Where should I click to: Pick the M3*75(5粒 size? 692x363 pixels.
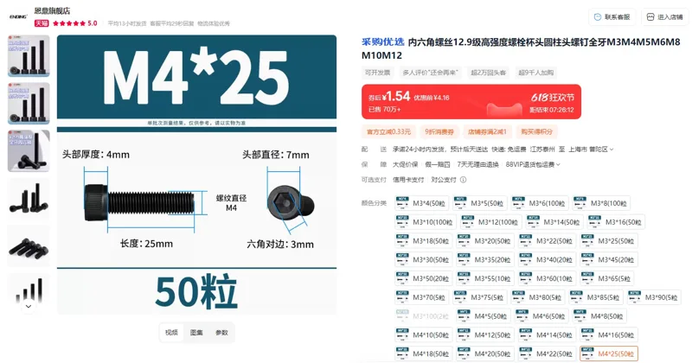tap(480, 297)
